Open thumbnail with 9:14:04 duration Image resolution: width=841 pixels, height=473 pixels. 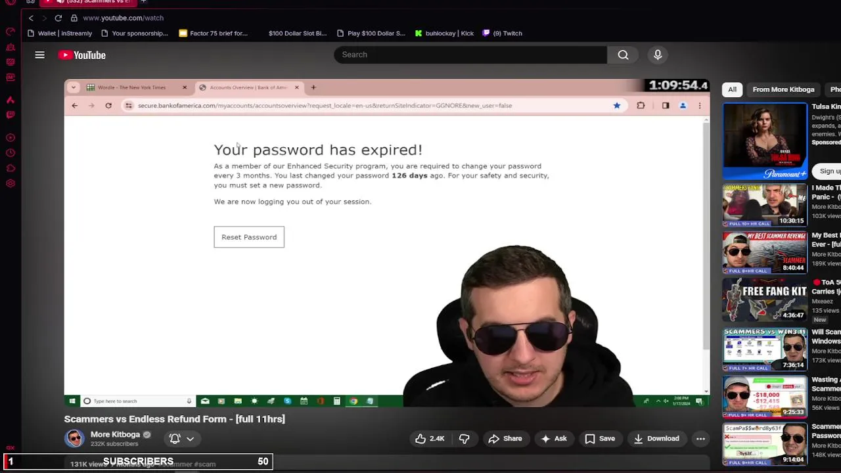[765, 444]
